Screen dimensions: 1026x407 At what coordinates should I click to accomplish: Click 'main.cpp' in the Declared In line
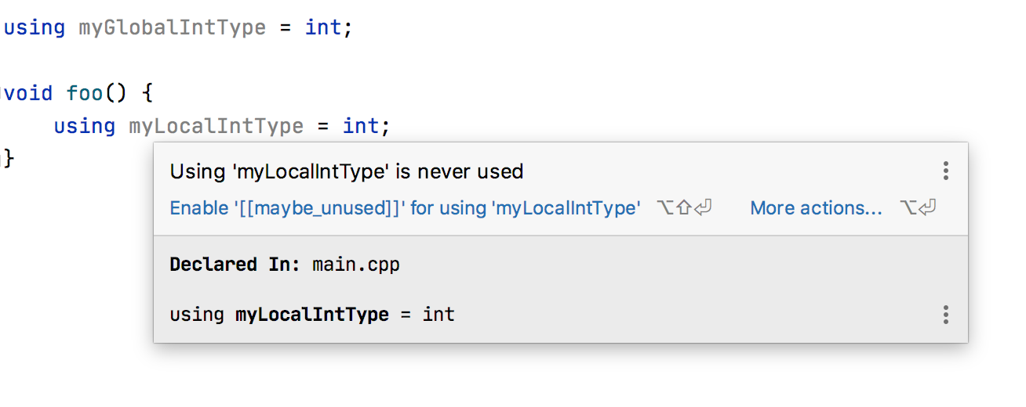coord(356,265)
